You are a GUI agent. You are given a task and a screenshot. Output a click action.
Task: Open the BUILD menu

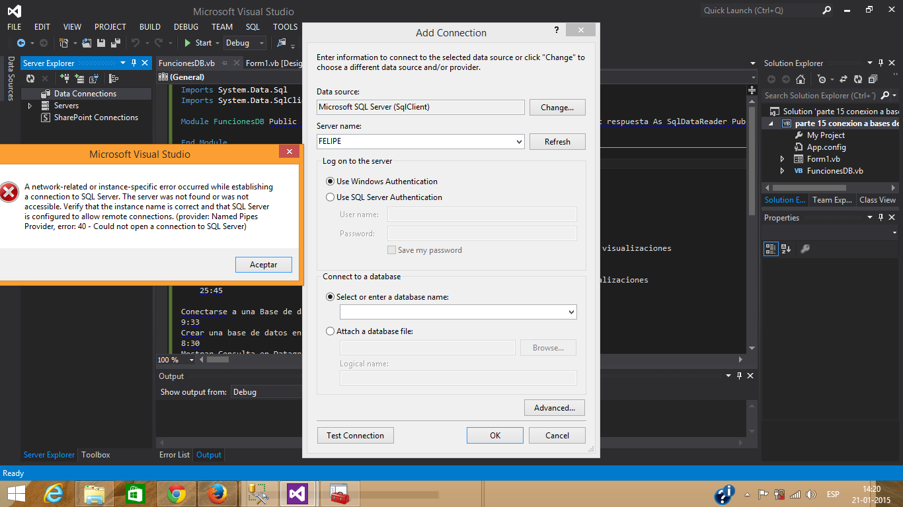point(150,27)
